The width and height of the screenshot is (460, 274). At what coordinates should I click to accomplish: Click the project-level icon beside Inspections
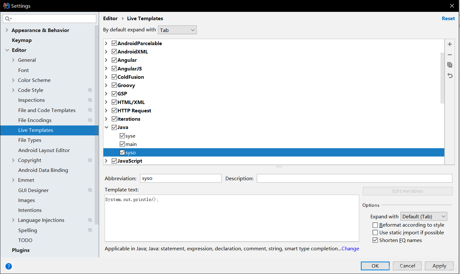click(x=90, y=100)
